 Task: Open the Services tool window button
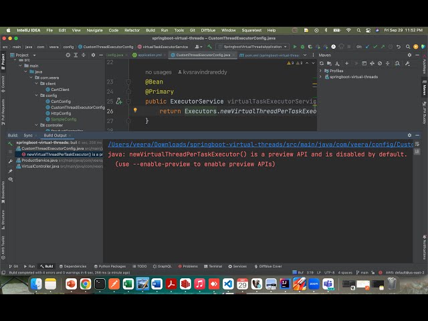pyautogui.click(x=237, y=266)
